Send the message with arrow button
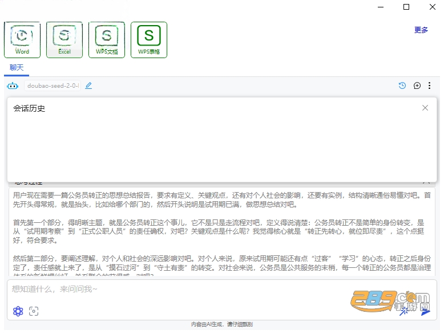Image resolution: width=444 pixels, height=334 pixels. pyautogui.click(x=425, y=312)
